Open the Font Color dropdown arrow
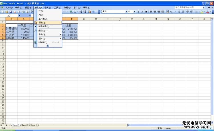 click(x=210, y=12)
